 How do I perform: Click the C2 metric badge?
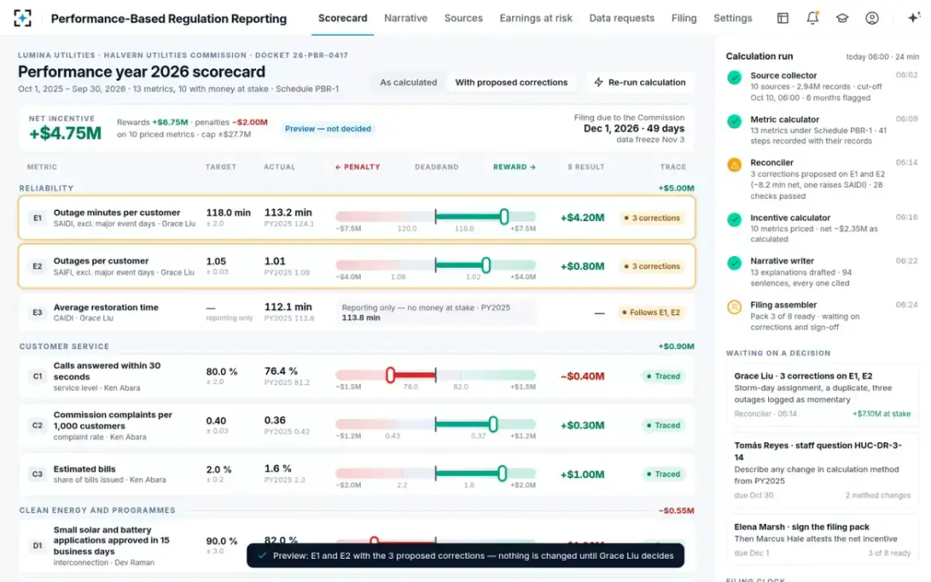pyautogui.click(x=37, y=425)
